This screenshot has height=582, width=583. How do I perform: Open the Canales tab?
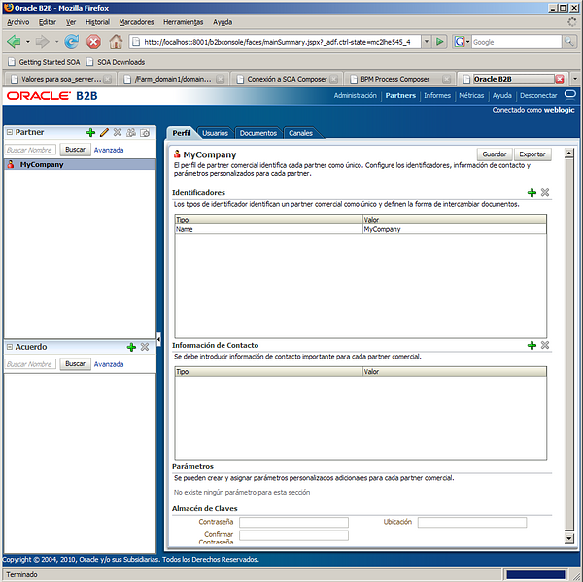click(x=300, y=133)
